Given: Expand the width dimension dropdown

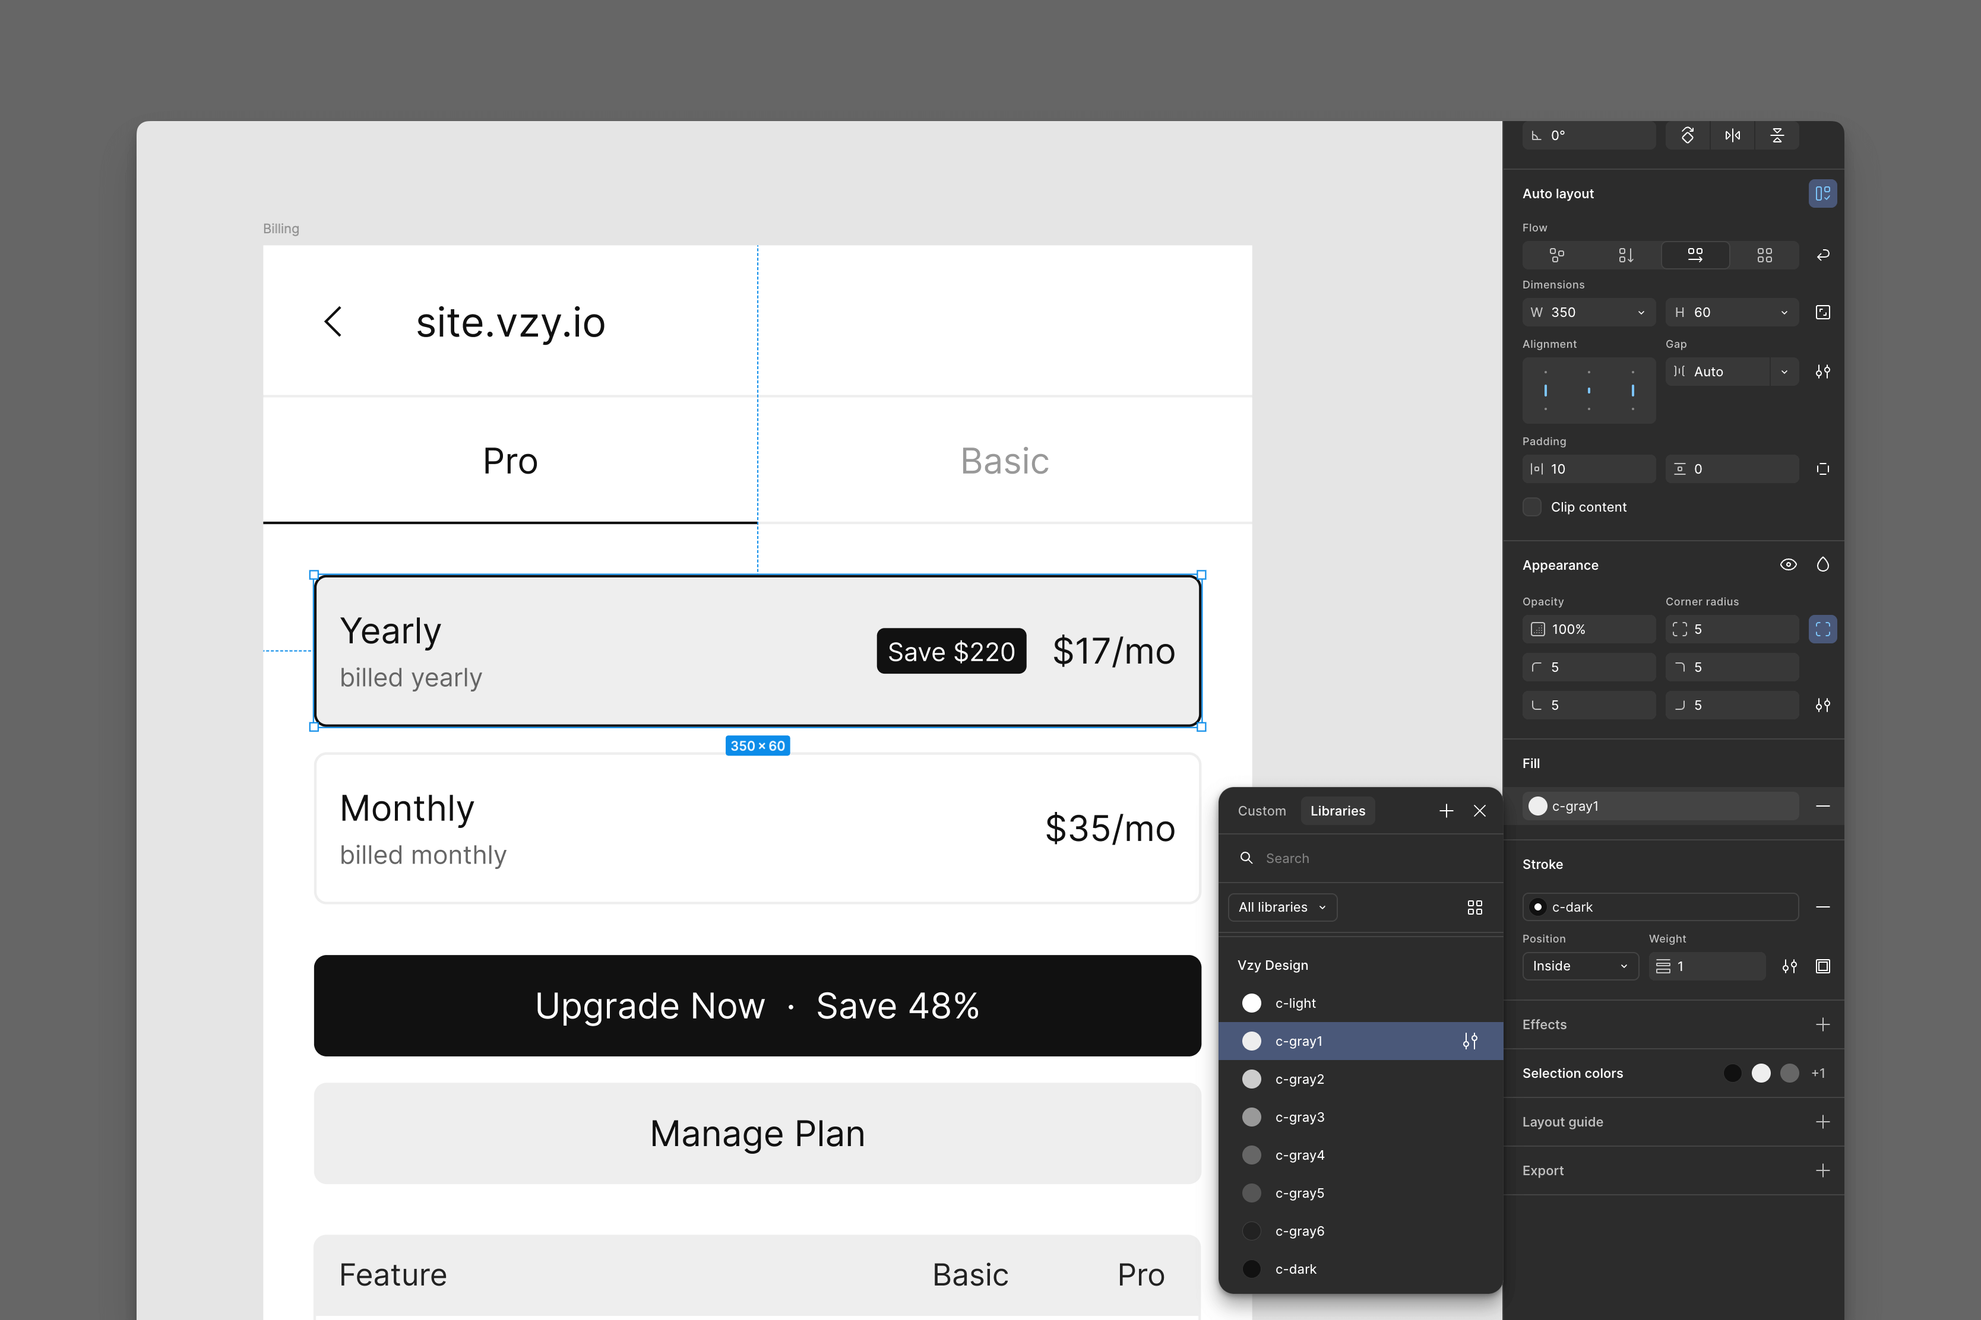Looking at the screenshot, I should click(x=1641, y=312).
